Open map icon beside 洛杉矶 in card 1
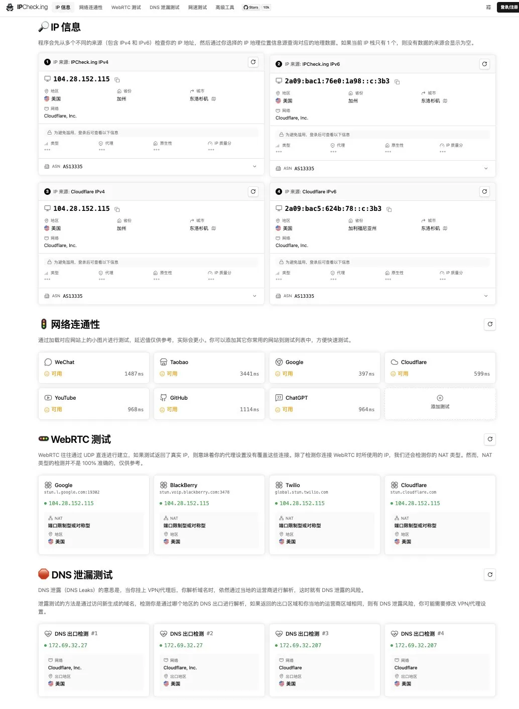This screenshot has height=709, width=519. tap(214, 99)
